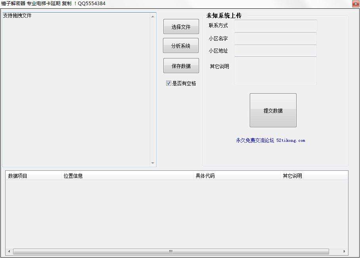Click the 小区地址 community address field

275,51
